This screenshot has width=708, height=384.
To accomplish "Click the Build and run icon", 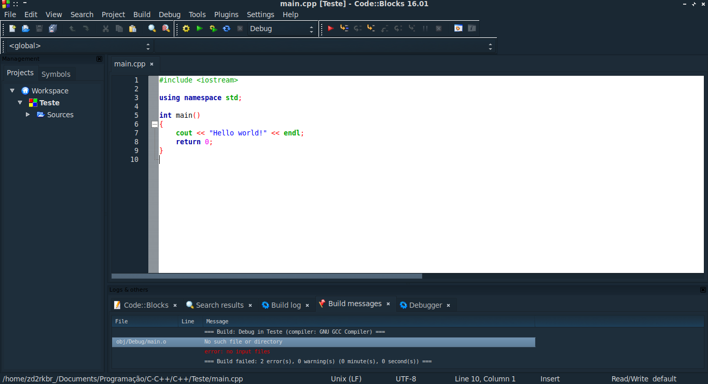I will tap(213, 29).
